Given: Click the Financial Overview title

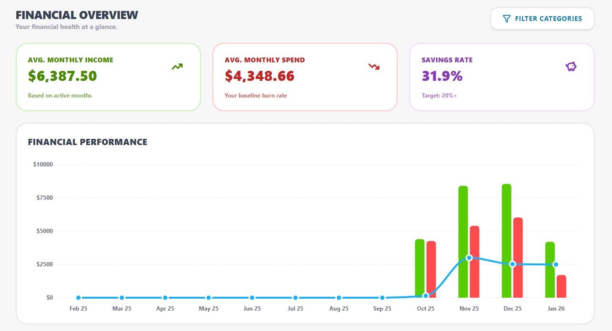Looking at the screenshot, I should point(76,14).
